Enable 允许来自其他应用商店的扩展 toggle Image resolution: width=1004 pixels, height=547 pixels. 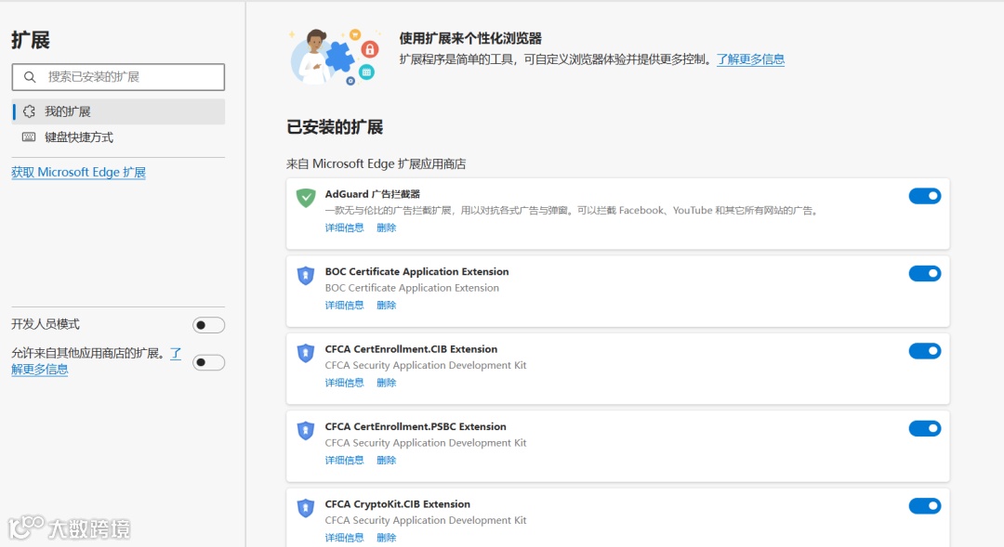tap(209, 363)
